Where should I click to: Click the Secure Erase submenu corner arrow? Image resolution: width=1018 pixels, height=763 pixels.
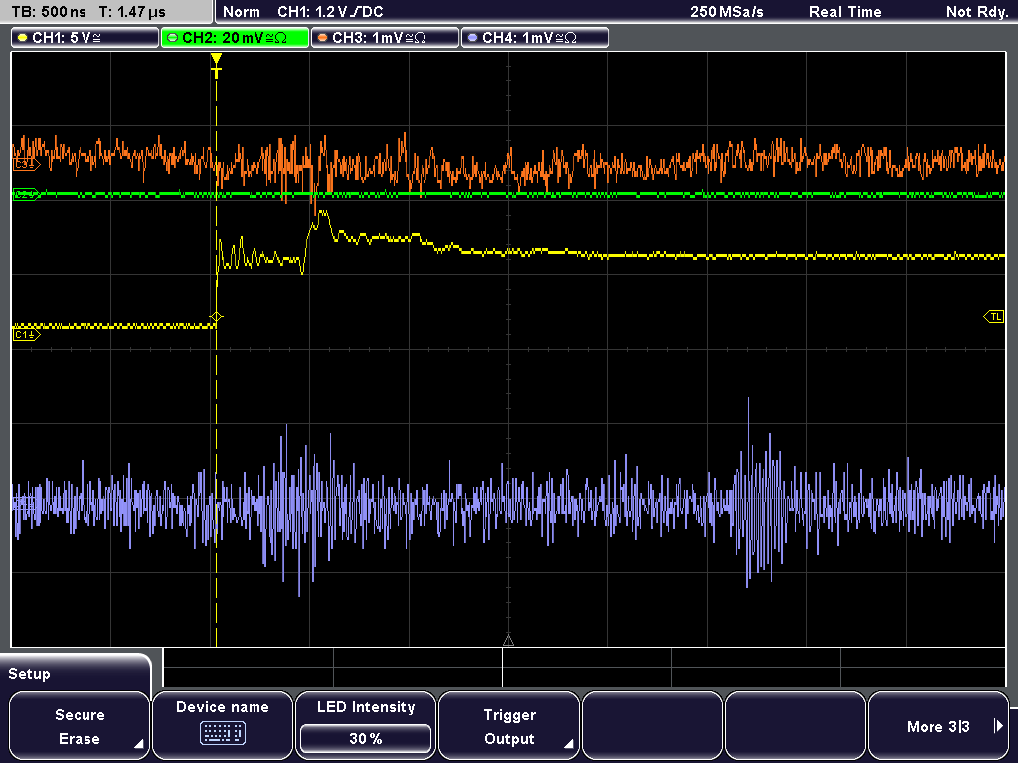[138, 744]
